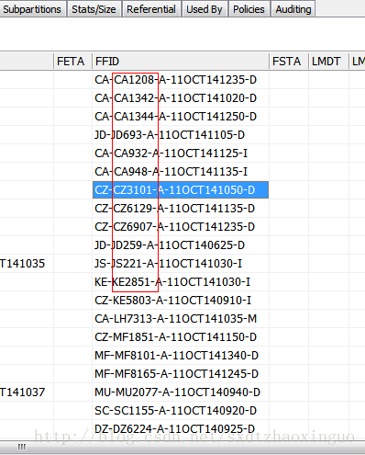Select cell CZ-CZ6907-A-11OCT141235-D
Image resolution: width=365 pixels, height=455 pixels.
point(181,227)
